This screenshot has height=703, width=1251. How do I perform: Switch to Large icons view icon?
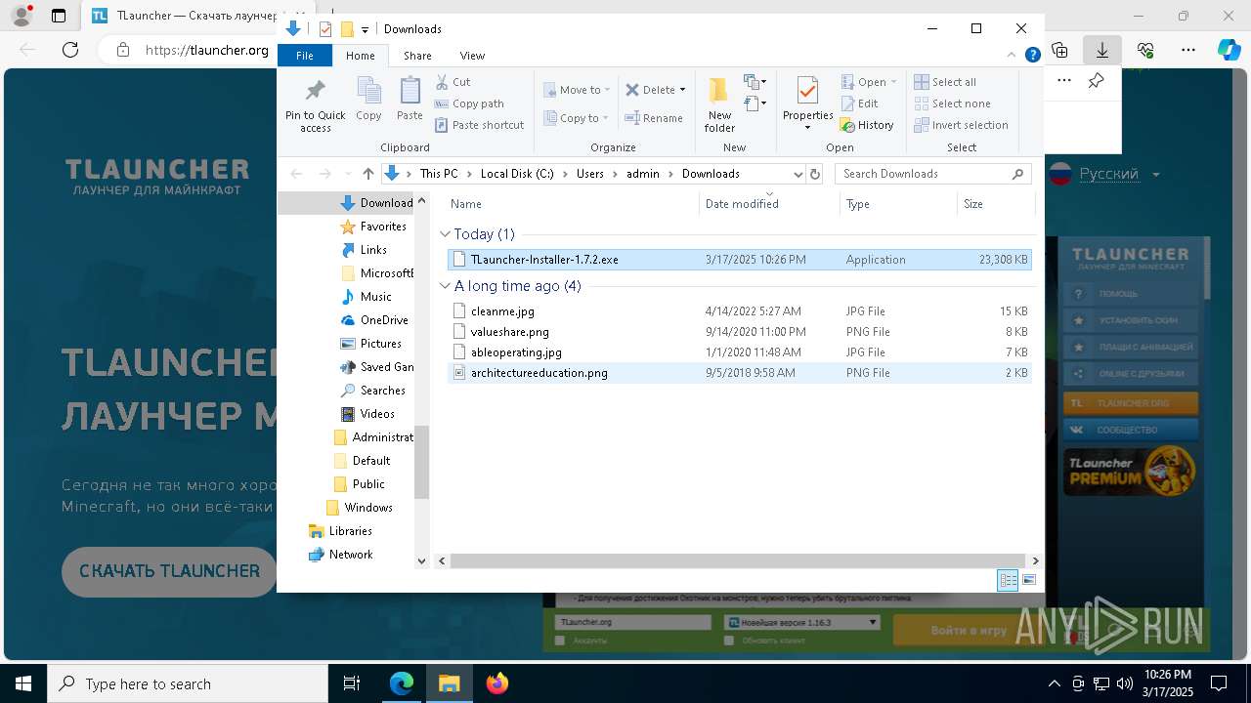(x=1029, y=580)
